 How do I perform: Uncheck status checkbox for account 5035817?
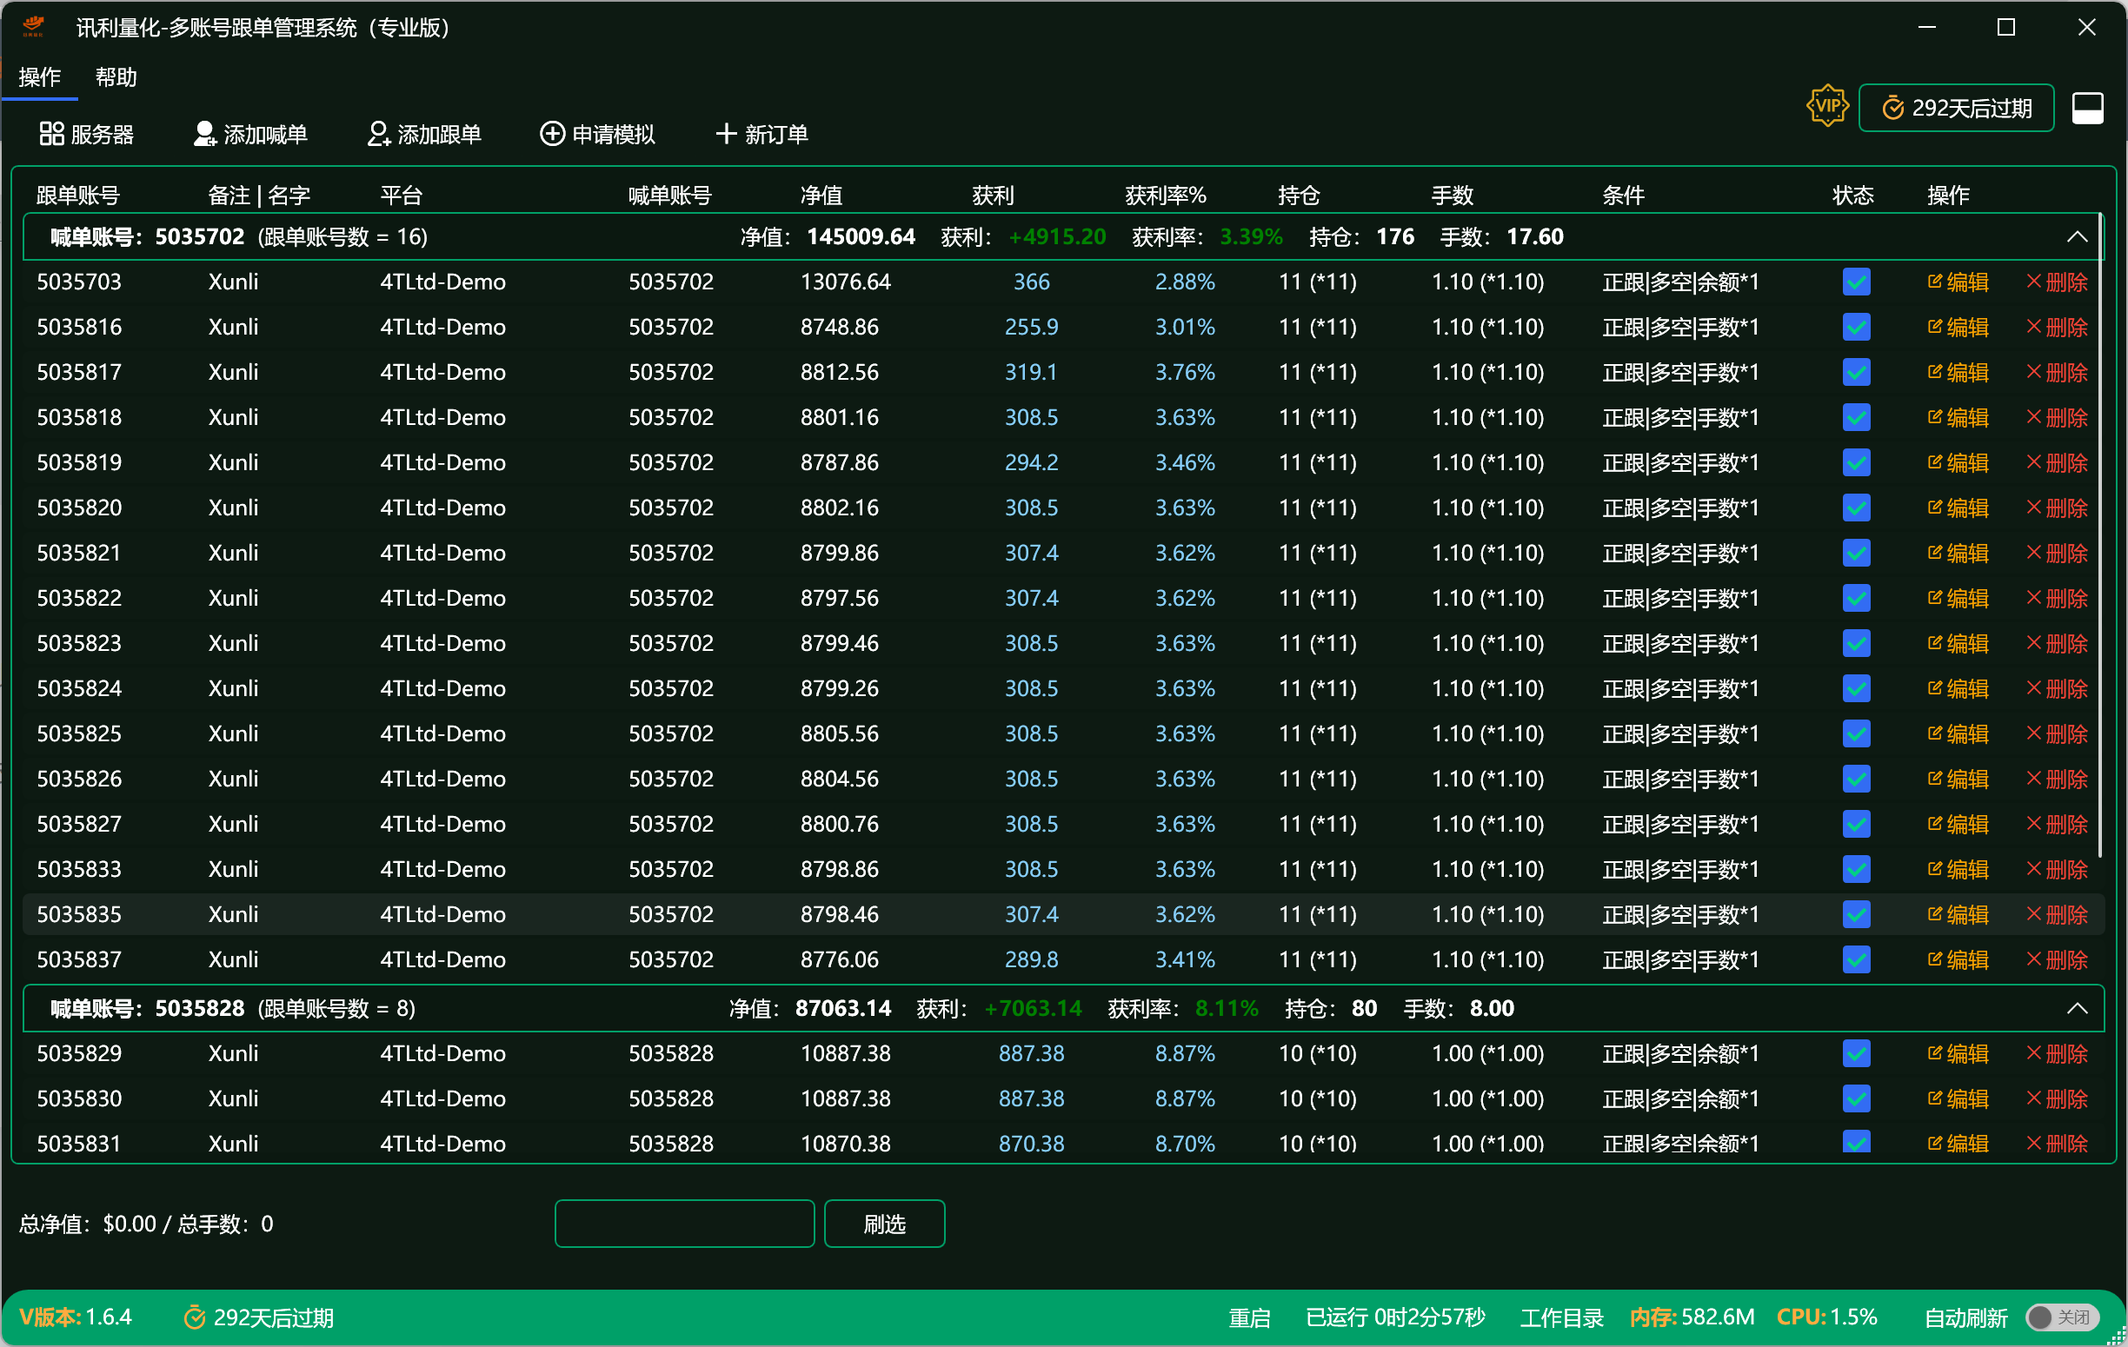pyautogui.click(x=1856, y=373)
